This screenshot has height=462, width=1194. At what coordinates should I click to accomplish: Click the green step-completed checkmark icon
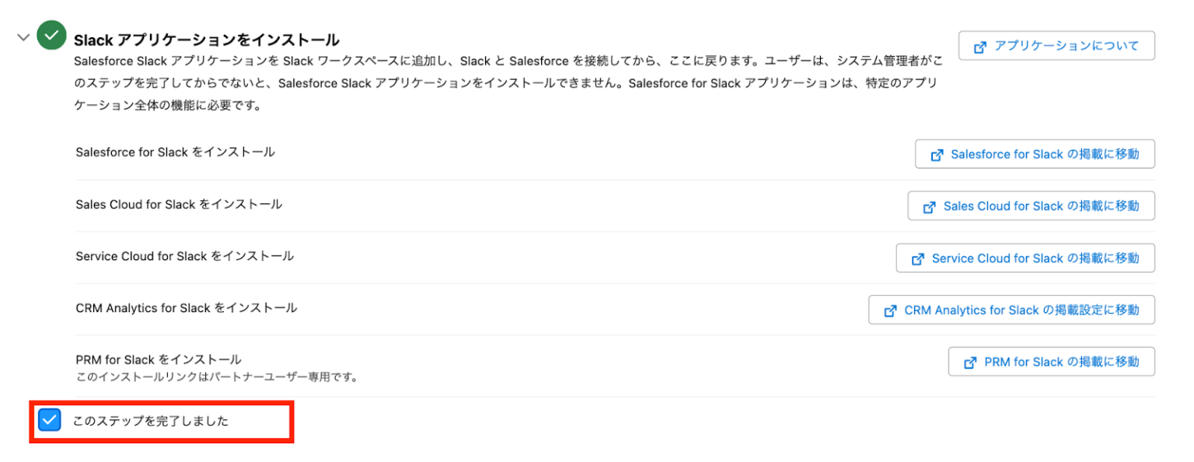(51, 34)
